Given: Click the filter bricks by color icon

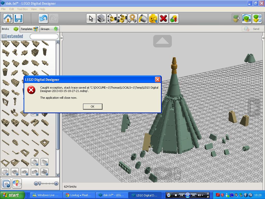Looking at the screenshot, I should click(x=17, y=183).
